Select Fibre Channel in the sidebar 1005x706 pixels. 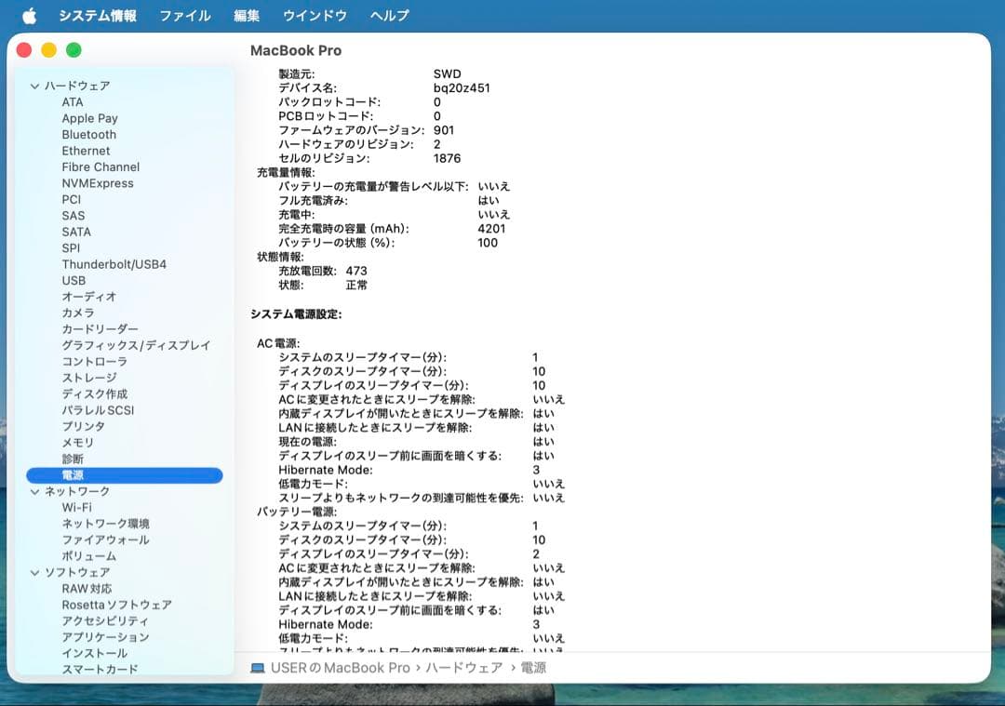point(100,167)
